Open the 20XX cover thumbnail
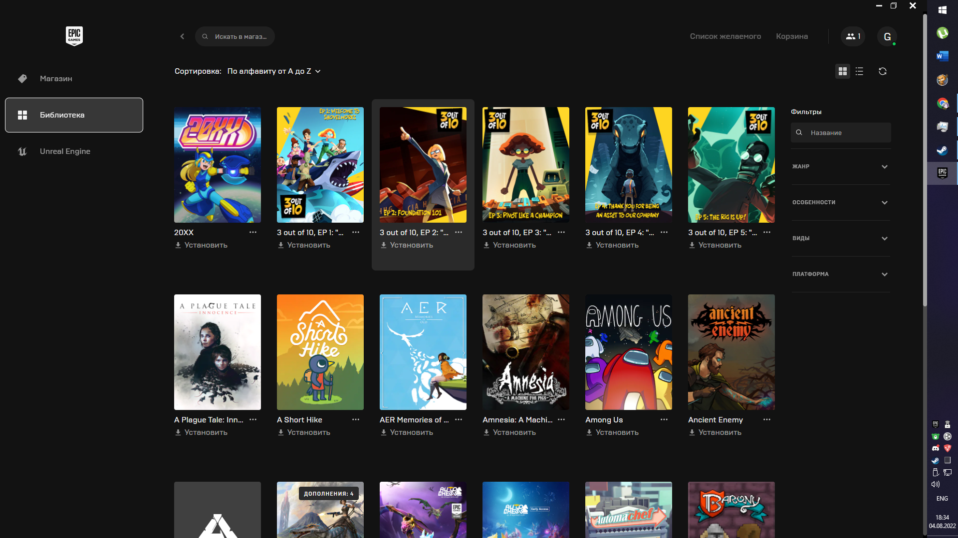The image size is (958, 538). point(218,165)
